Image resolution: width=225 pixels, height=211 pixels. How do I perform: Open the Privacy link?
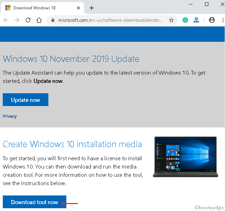[x=10, y=116]
